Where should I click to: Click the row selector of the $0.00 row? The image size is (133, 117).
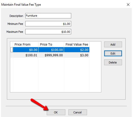pyautogui.click(x=11, y=50)
